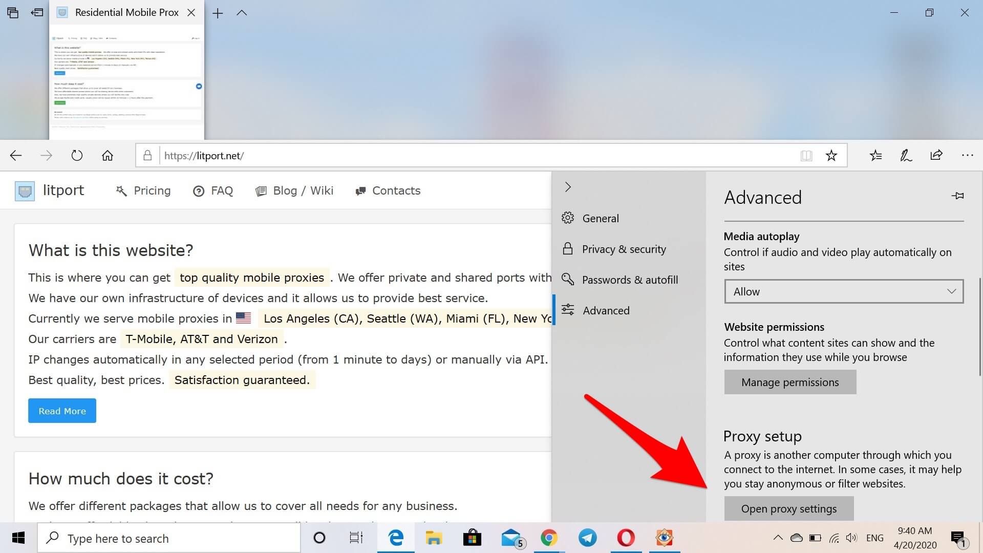Viewport: 983px width, 553px height.
Task: Check battery status tray icon
Action: [815, 538]
